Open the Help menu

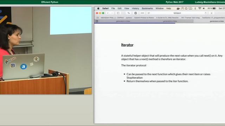[168, 8]
